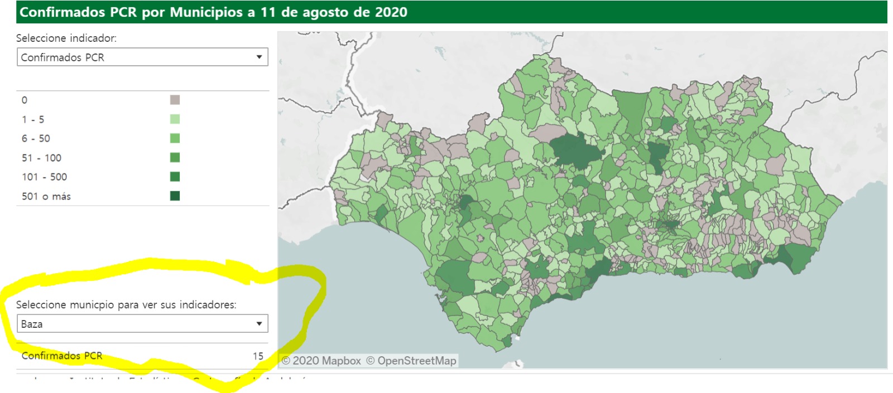Click the 51 - 100 legend swatch

(x=175, y=158)
